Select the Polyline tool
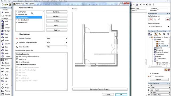 click(x=6, y=91)
